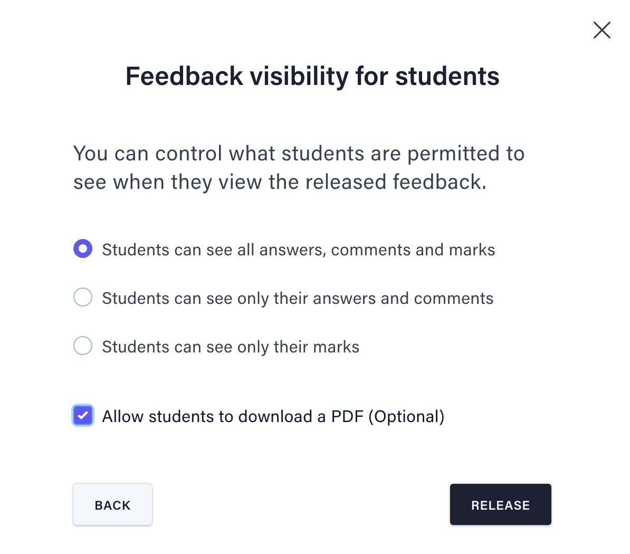The image size is (630, 554).
Task: Return to previous step via BACK
Action: click(x=112, y=504)
